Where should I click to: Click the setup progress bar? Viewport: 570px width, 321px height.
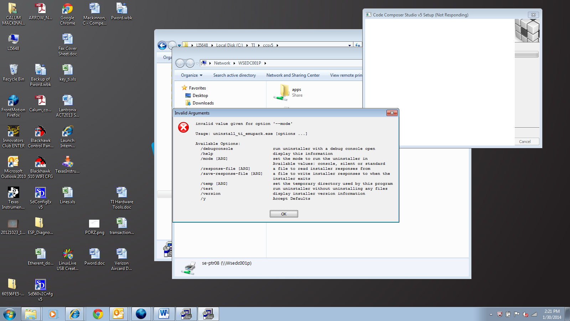click(527, 55)
